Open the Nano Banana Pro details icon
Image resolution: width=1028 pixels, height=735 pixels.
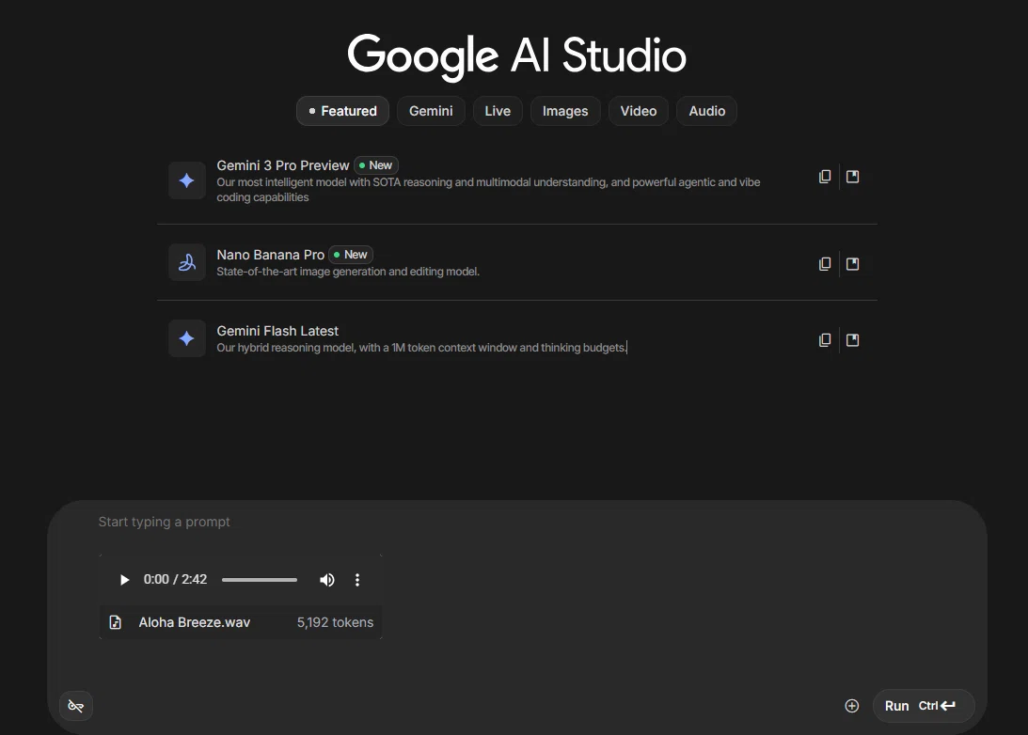pyautogui.click(x=852, y=263)
